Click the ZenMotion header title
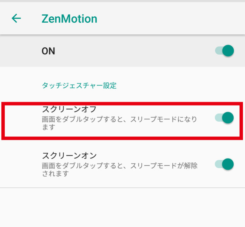 pos(69,19)
